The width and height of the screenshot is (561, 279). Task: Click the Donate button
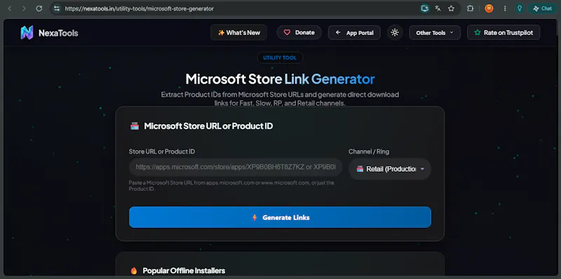pyautogui.click(x=299, y=32)
